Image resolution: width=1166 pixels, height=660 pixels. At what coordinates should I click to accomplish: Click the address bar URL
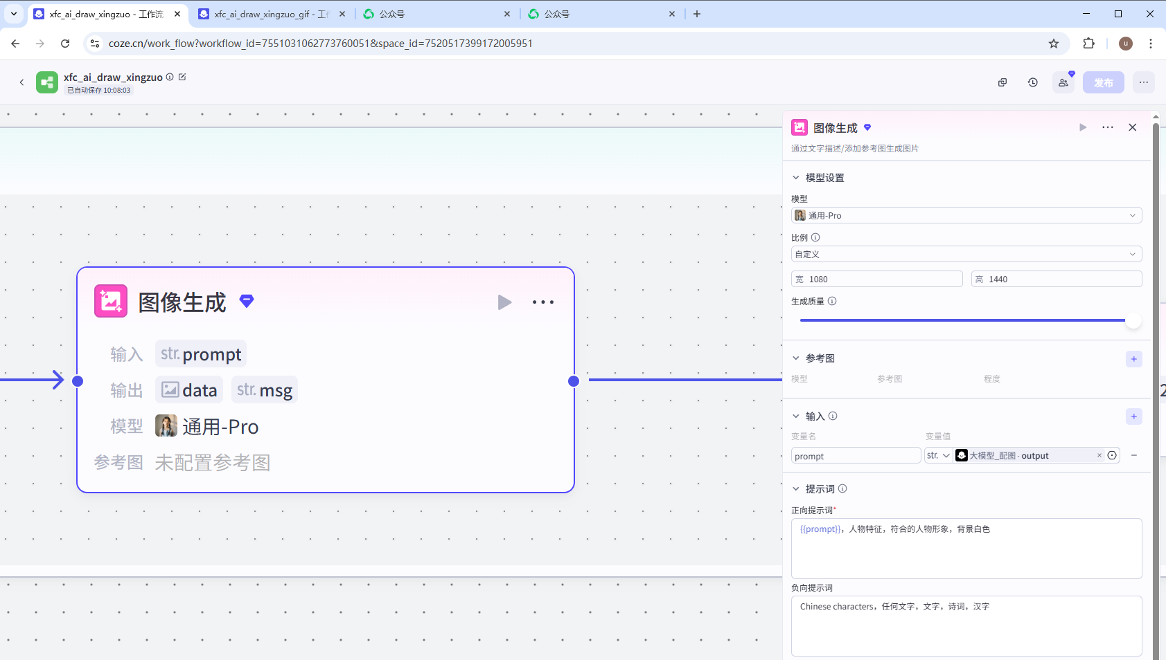pos(321,44)
